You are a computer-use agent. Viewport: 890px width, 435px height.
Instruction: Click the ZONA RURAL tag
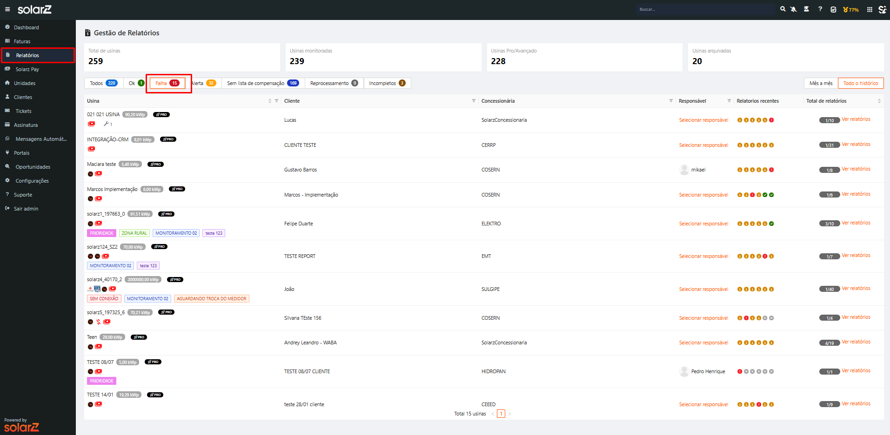[134, 233]
